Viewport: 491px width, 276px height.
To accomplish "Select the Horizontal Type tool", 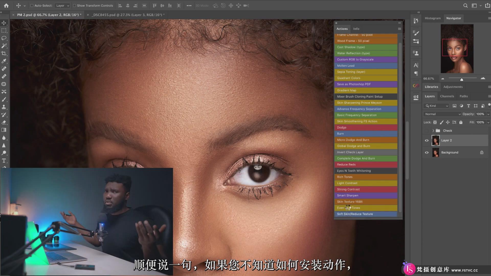I will (x=4, y=161).
